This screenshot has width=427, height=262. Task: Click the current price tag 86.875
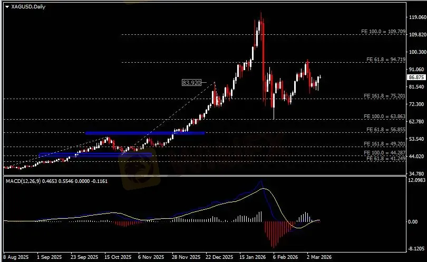[x=416, y=77]
